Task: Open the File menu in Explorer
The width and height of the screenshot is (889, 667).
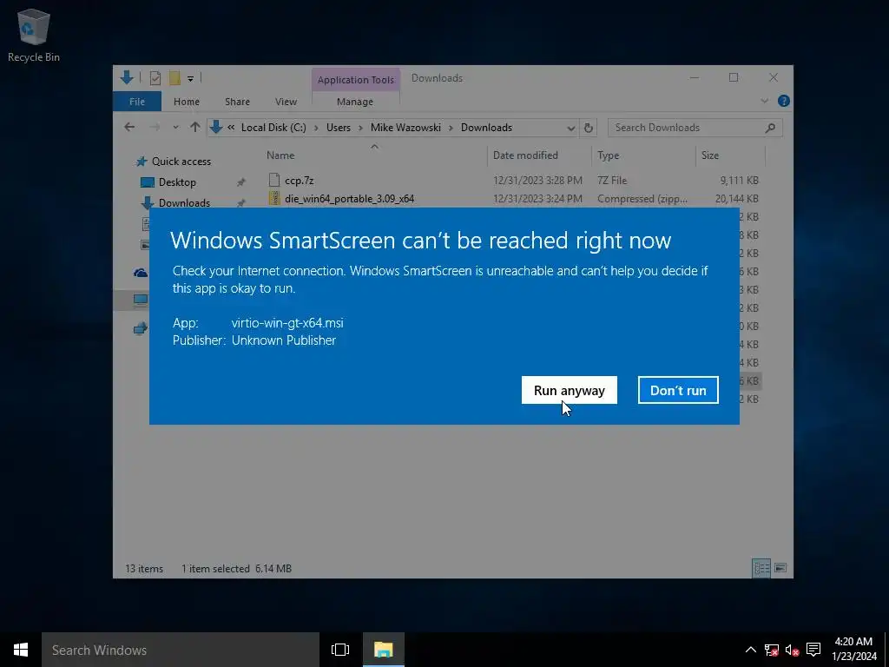Action: (x=137, y=102)
